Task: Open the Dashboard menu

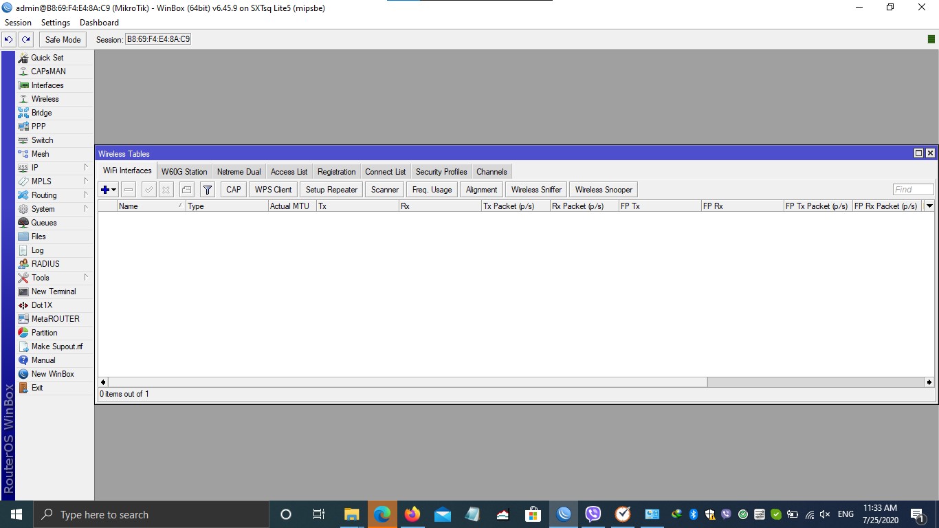Action: 99,23
